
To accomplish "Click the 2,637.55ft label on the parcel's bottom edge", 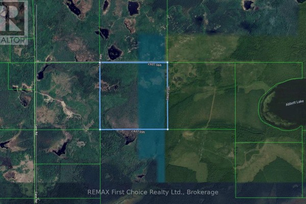I will point(138,132).
